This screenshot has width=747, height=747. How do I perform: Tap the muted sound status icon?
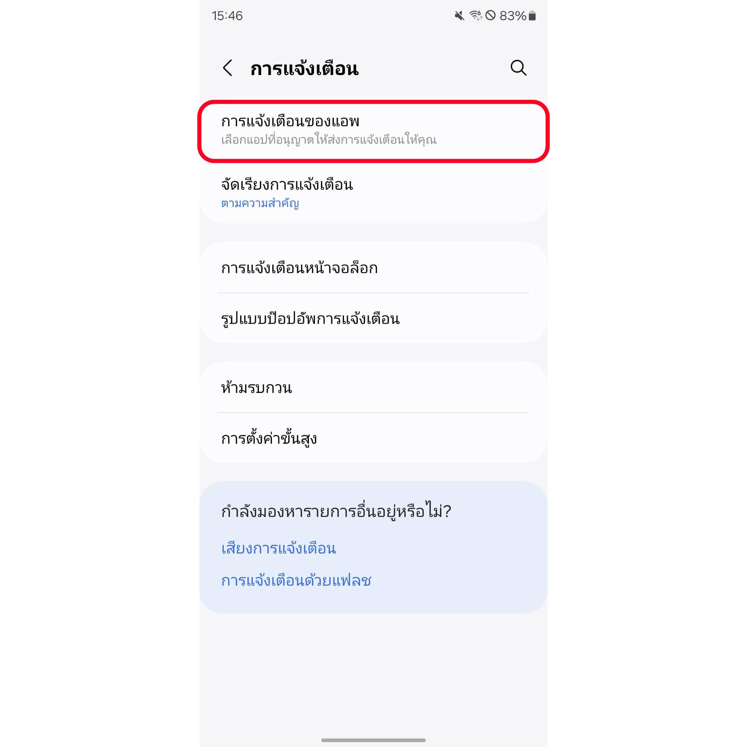(459, 16)
